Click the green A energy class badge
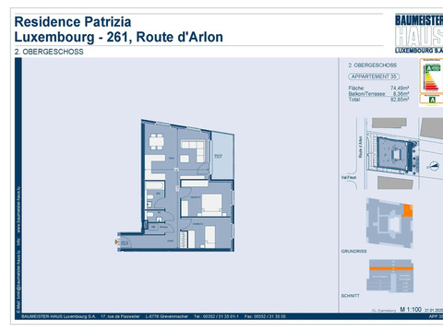443x332 pixels. [433, 100]
